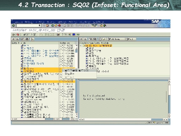Click the Customize Local Layout icon
The width and height of the screenshot is (181, 136).
tap(105, 25)
